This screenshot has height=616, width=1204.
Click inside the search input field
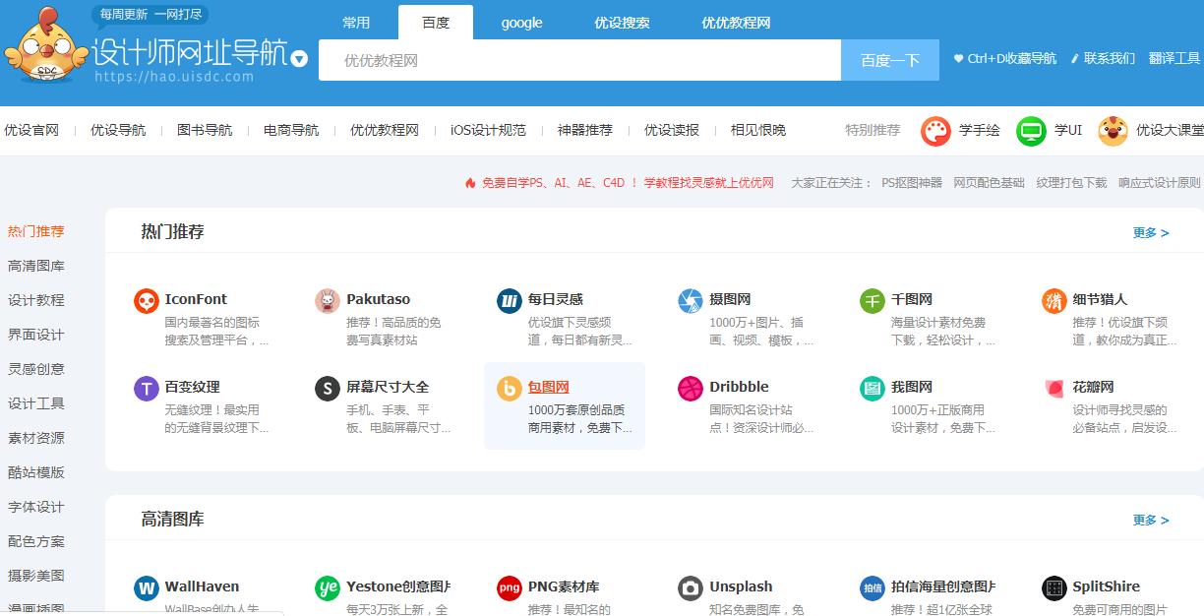click(x=578, y=59)
